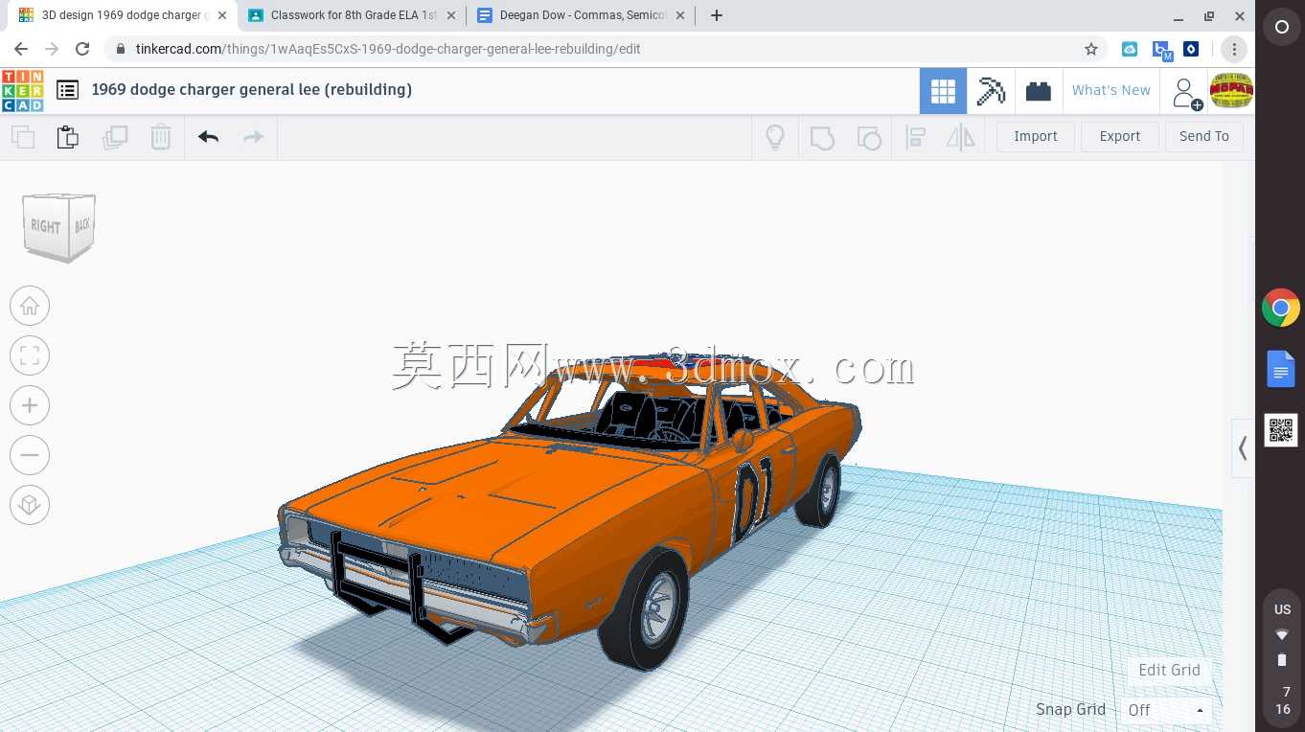Switch to Deegan Dow Commas tab
The image size is (1305, 732).
(x=583, y=15)
